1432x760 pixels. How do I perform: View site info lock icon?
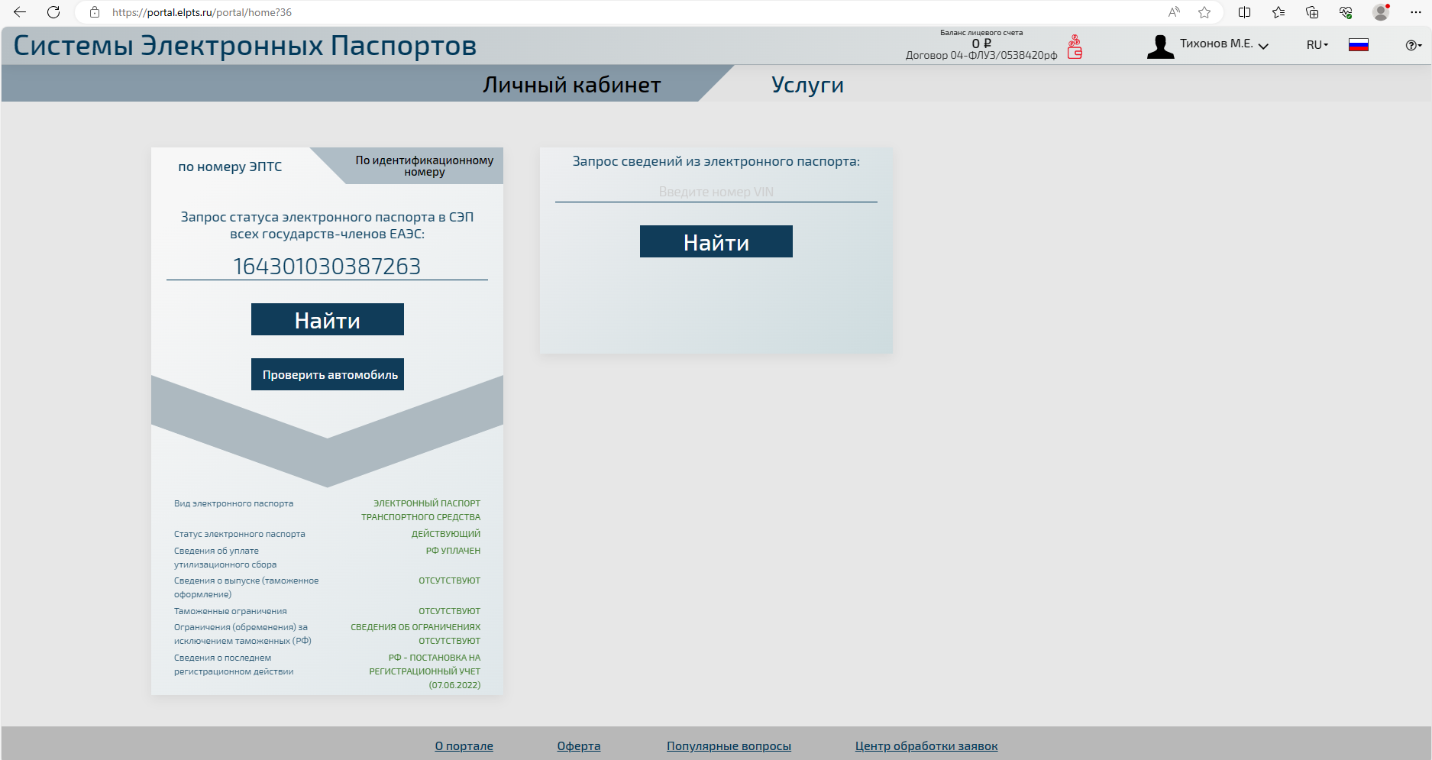[95, 12]
